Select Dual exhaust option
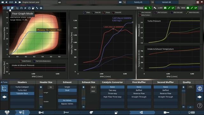 point(67,90)
